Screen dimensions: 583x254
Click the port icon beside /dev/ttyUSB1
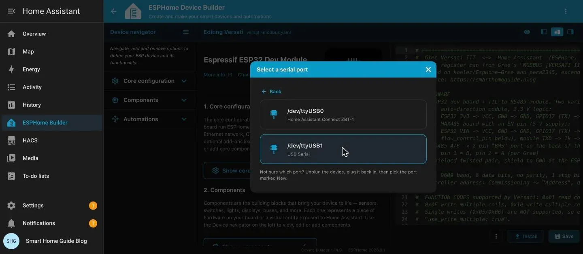tap(274, 149)
